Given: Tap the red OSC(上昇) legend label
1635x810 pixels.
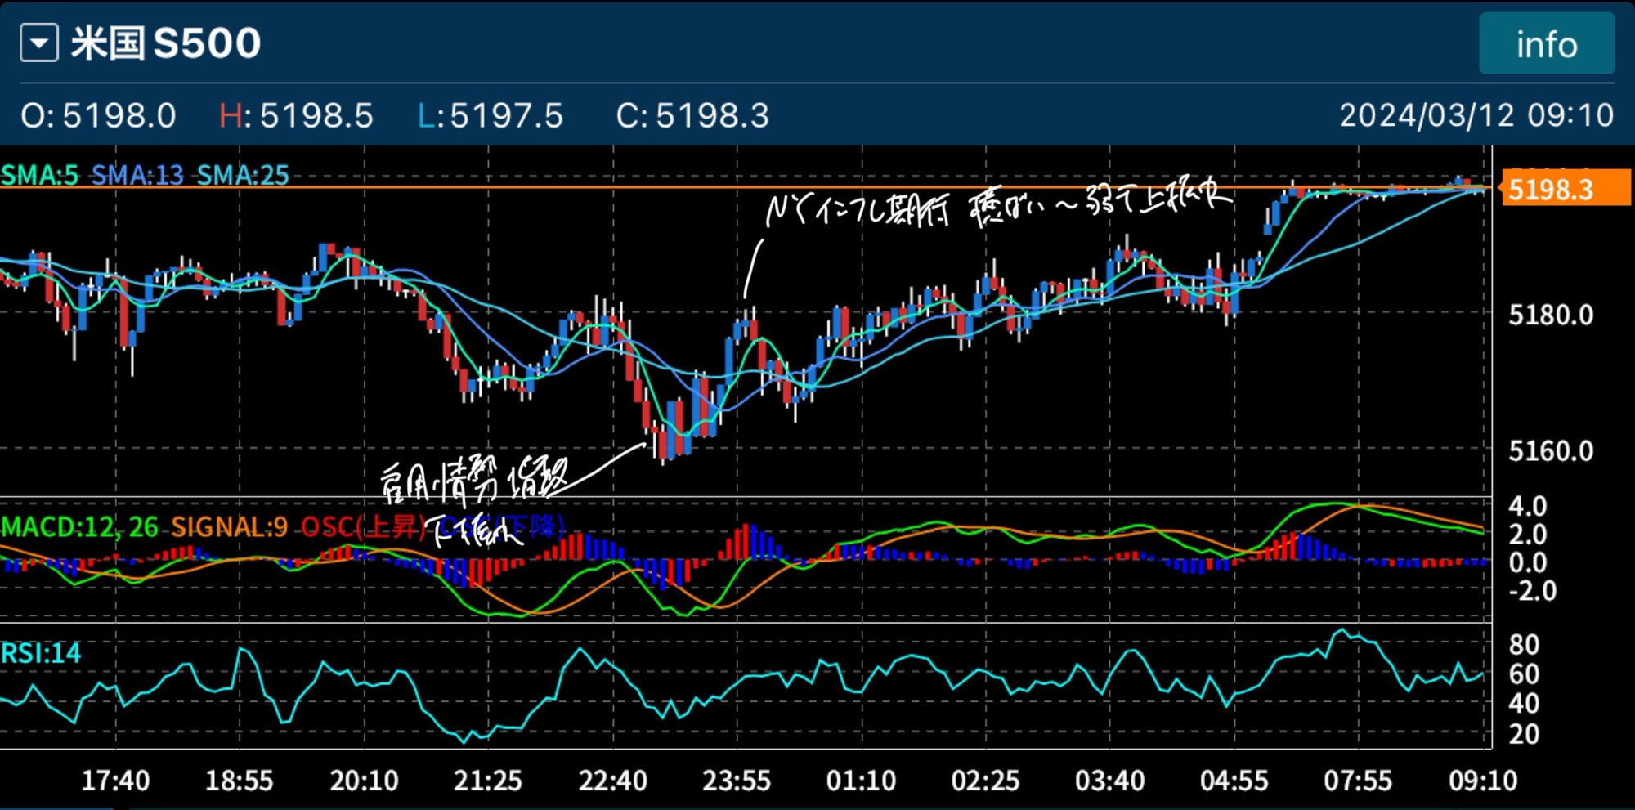Looking at the screenshot, I should [362, 527].
